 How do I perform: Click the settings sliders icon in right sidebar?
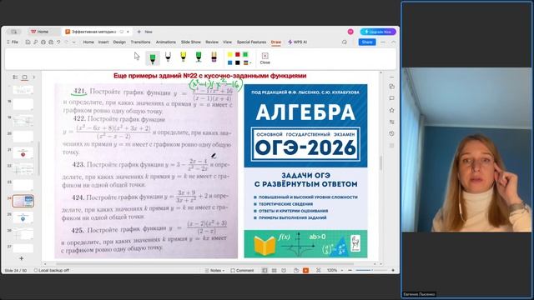(391, 122)
